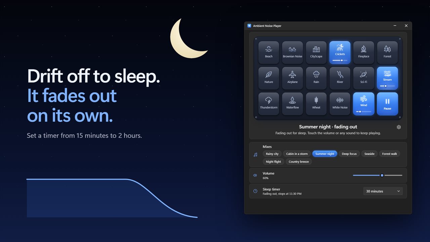Turn on the Beach sound tile

tap(269, 52)
